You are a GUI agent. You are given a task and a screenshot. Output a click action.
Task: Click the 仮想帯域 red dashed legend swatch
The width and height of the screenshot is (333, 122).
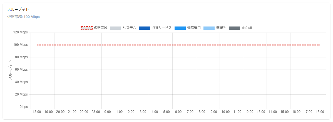[86, 28]
